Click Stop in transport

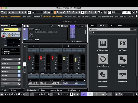[90, 94]
